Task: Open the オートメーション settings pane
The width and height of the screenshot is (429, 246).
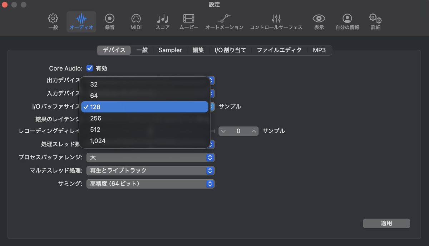Action: pyautogui.click(x=224, y=22)
